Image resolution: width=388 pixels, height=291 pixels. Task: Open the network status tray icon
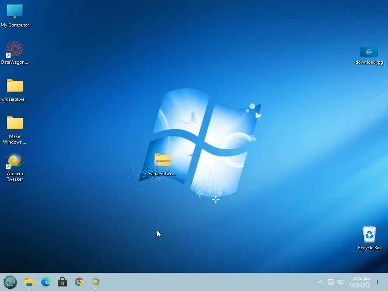coord(331,282)
